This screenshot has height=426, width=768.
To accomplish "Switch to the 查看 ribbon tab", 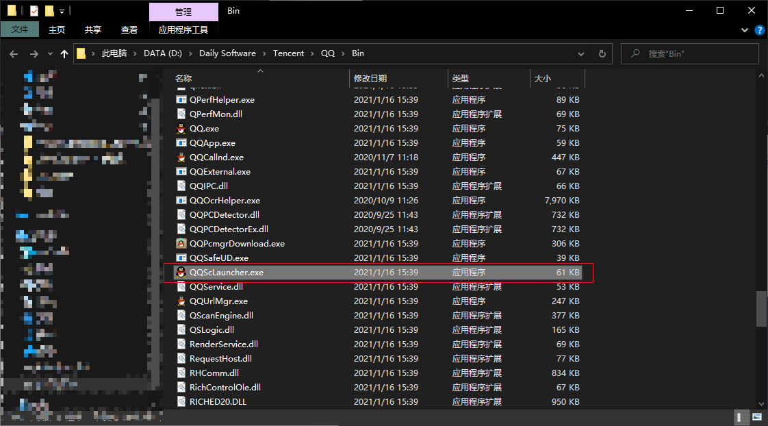I will [129, 30].
